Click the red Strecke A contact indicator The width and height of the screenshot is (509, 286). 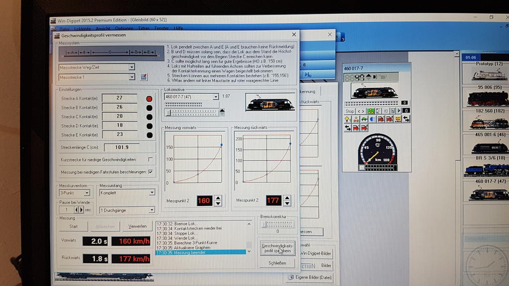[x=149, y=99]
